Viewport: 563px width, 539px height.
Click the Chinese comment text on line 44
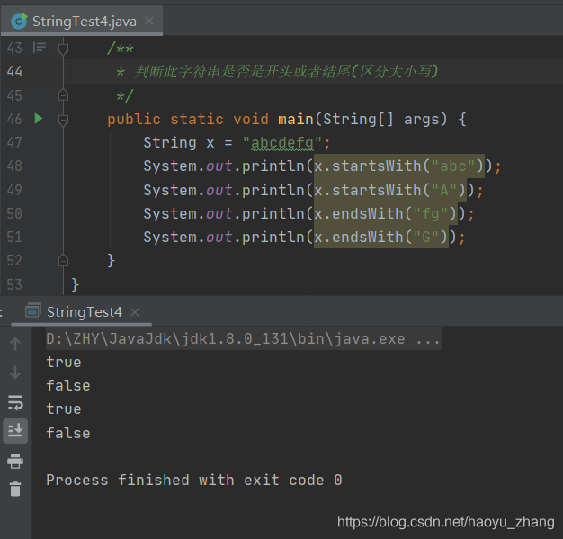coord(286,71)
